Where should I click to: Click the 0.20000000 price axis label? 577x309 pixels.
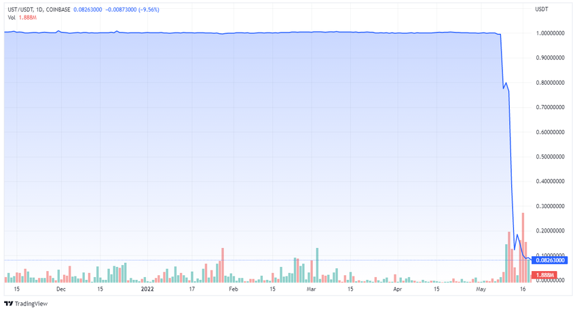click(x=550, y=231)
